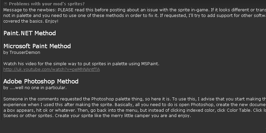Viewport: 266px width, 133px height.
Task: Select the "Paint.NET Method" heading
Action: click(x=30, y=33)
